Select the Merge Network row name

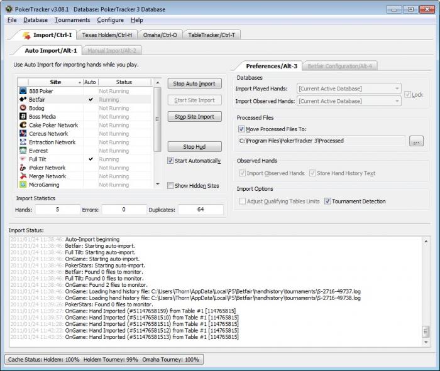tap(47, 176)
